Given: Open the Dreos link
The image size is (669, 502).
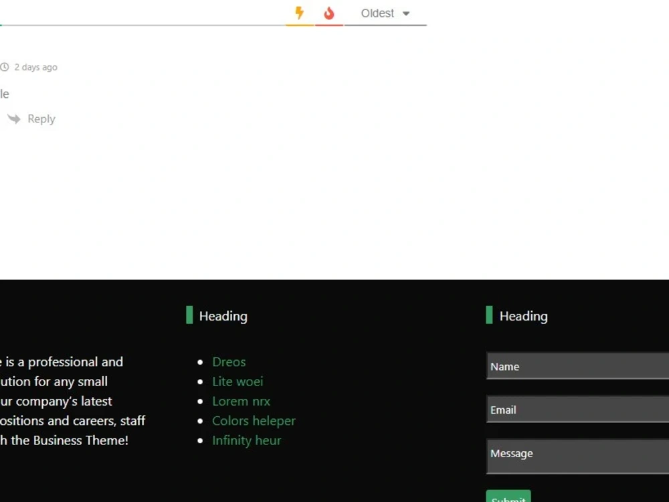Looking at the screenshot, I should [229, 361].
